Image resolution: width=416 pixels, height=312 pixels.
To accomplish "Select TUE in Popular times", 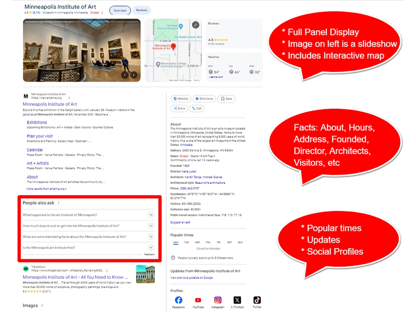I will click(x=187, y=242).
